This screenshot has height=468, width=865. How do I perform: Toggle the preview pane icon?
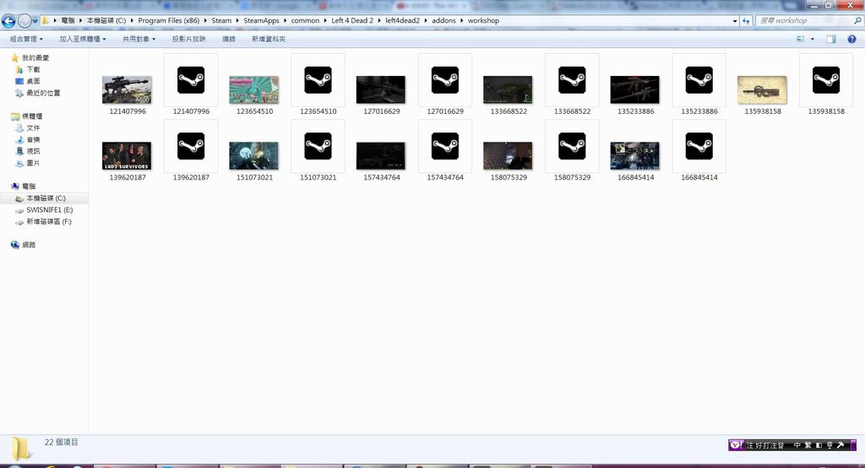(831, 39)
